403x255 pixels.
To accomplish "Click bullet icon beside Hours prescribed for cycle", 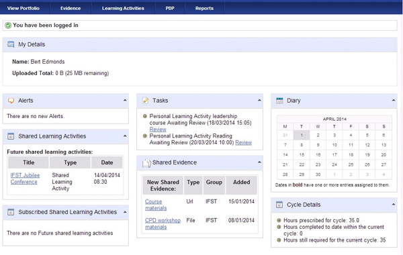I will pos(279,220).
